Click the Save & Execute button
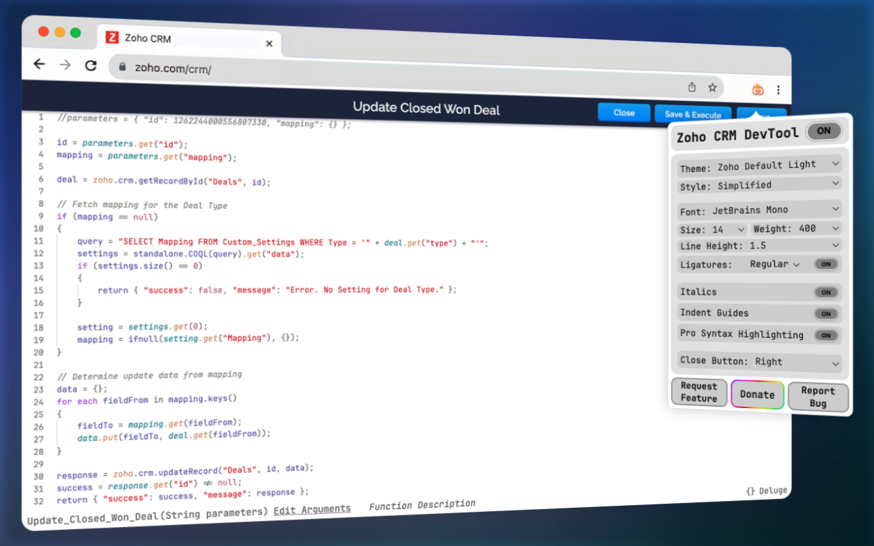 pyautogui.click(x=692, y=115)
